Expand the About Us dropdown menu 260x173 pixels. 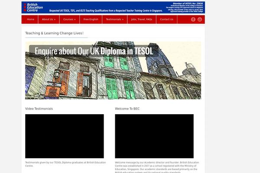coord(49,19)
